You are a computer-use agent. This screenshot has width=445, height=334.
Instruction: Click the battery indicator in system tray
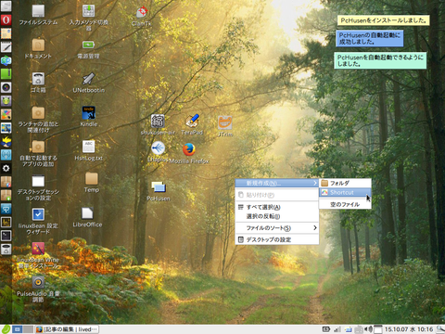click(x=326, y=329)
